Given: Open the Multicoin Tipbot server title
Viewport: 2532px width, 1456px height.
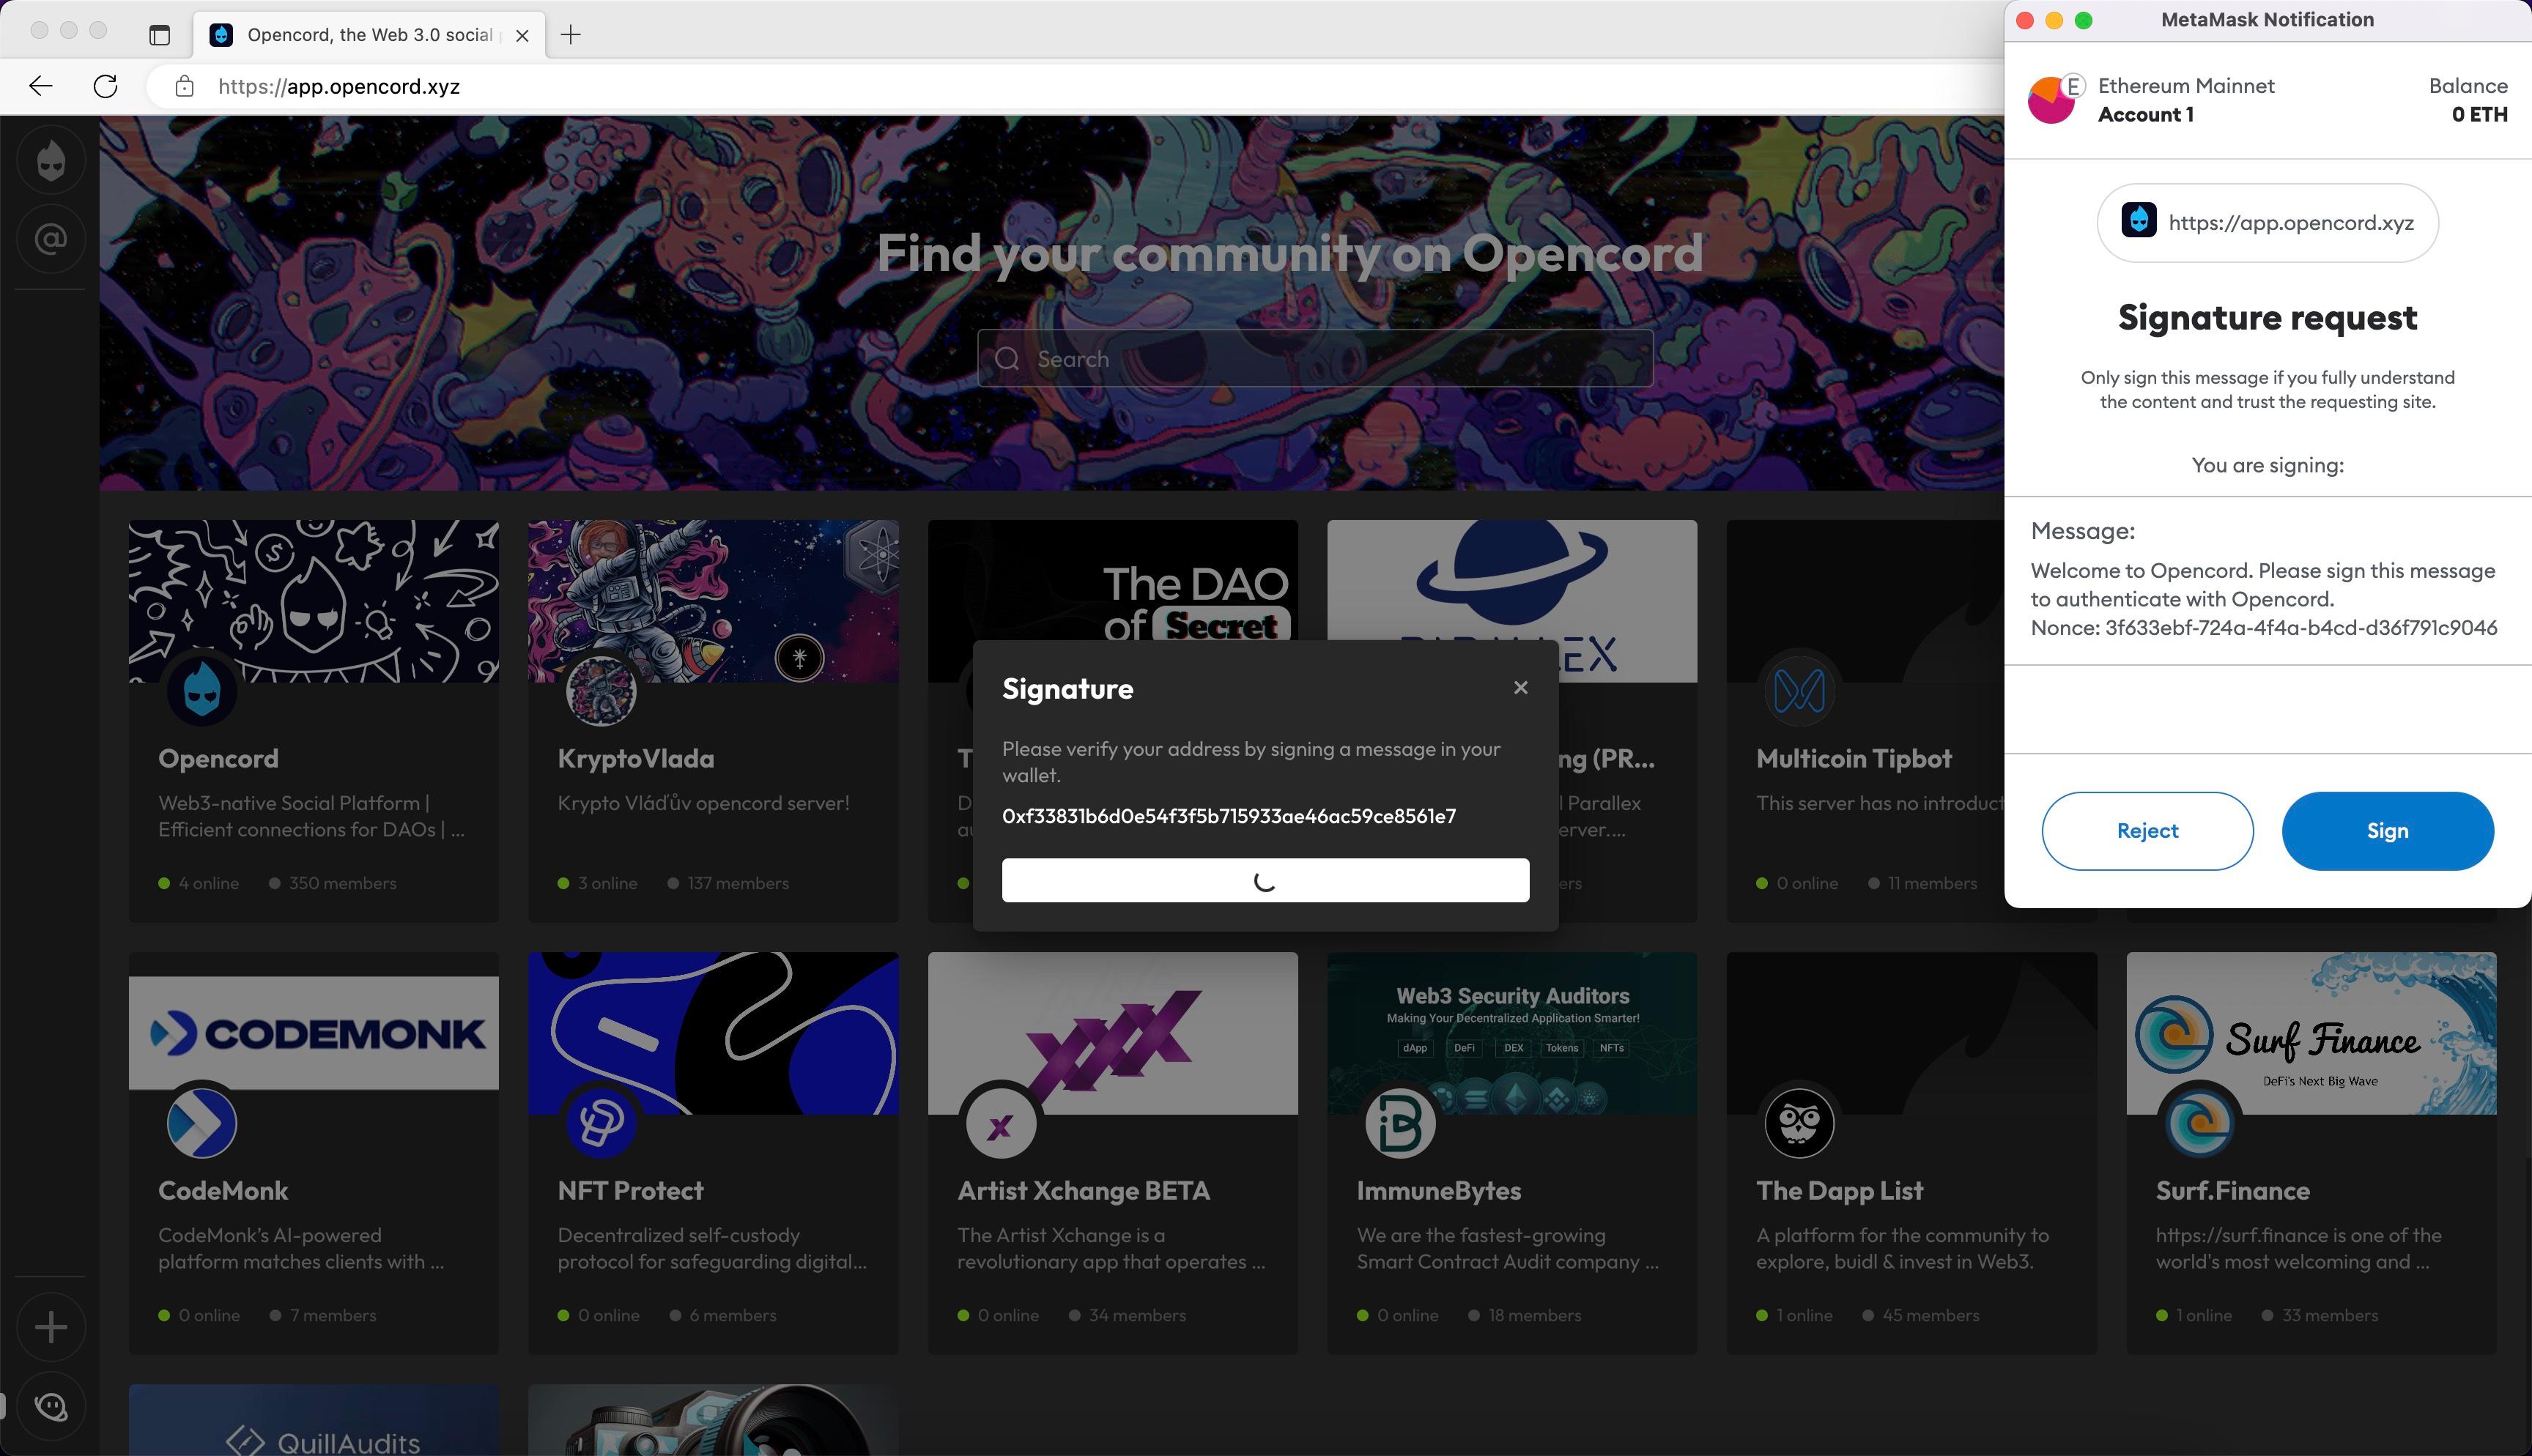Looking at the screenshot, I should tap(1854, 759).
